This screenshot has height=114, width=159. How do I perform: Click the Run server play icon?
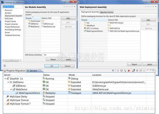coord(121,71)
